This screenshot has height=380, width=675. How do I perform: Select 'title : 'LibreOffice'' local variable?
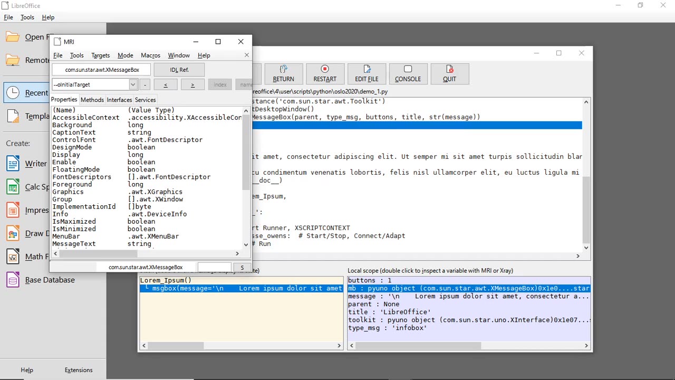(469, 312)
